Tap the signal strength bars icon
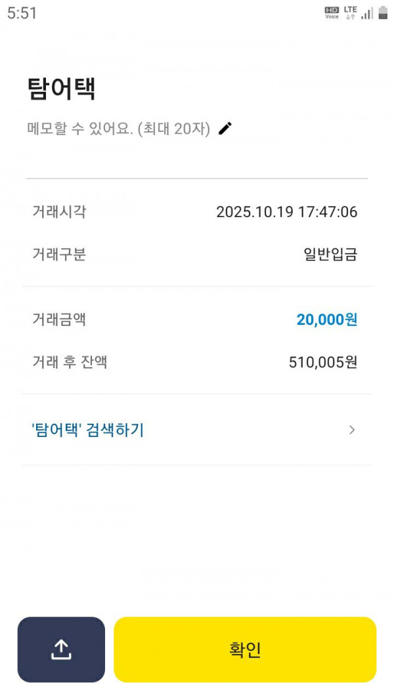Screen dimensions: 394x700 (x=367, y=13)
